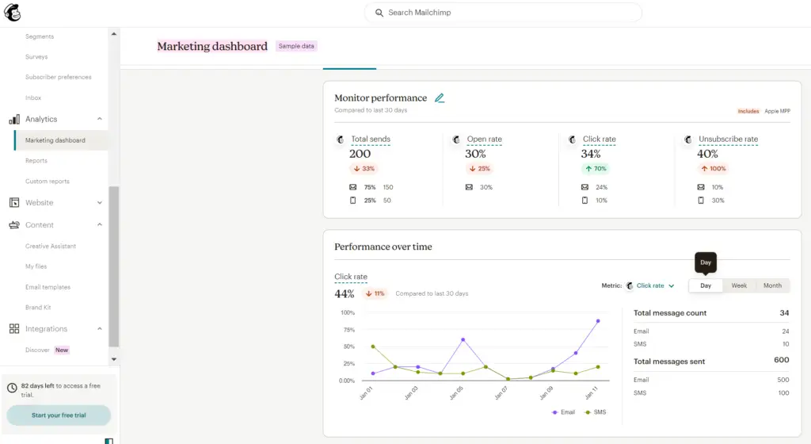This screenshot has height=444, width=811.
Task: Open Segments in the sidebar
Action: click(40, 36)
